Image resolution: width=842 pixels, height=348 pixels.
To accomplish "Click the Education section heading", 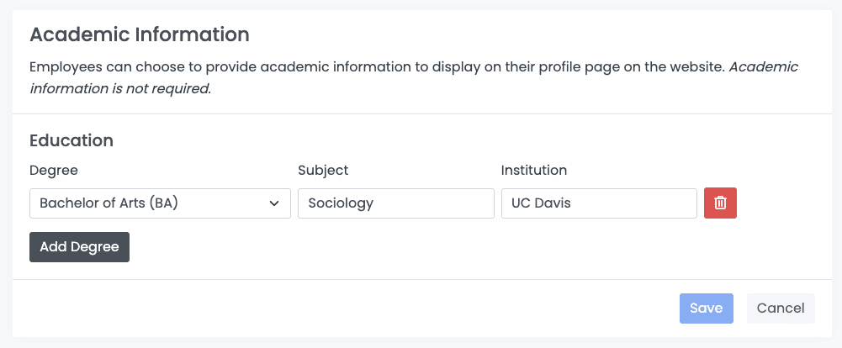I will pos(71,140).
